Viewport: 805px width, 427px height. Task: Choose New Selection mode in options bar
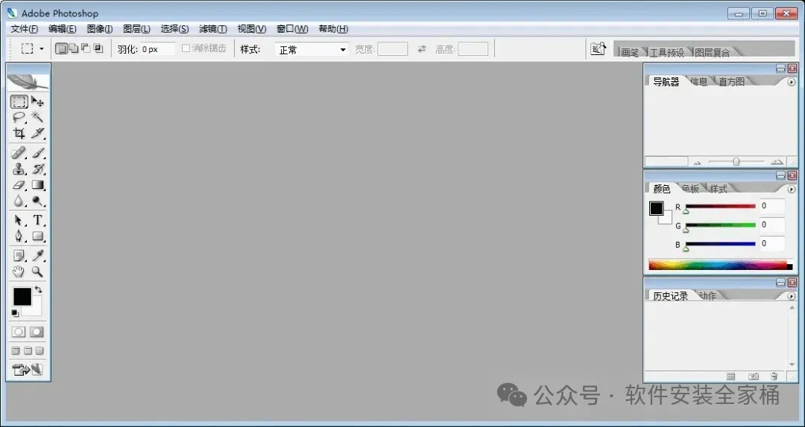pos(62,48)
